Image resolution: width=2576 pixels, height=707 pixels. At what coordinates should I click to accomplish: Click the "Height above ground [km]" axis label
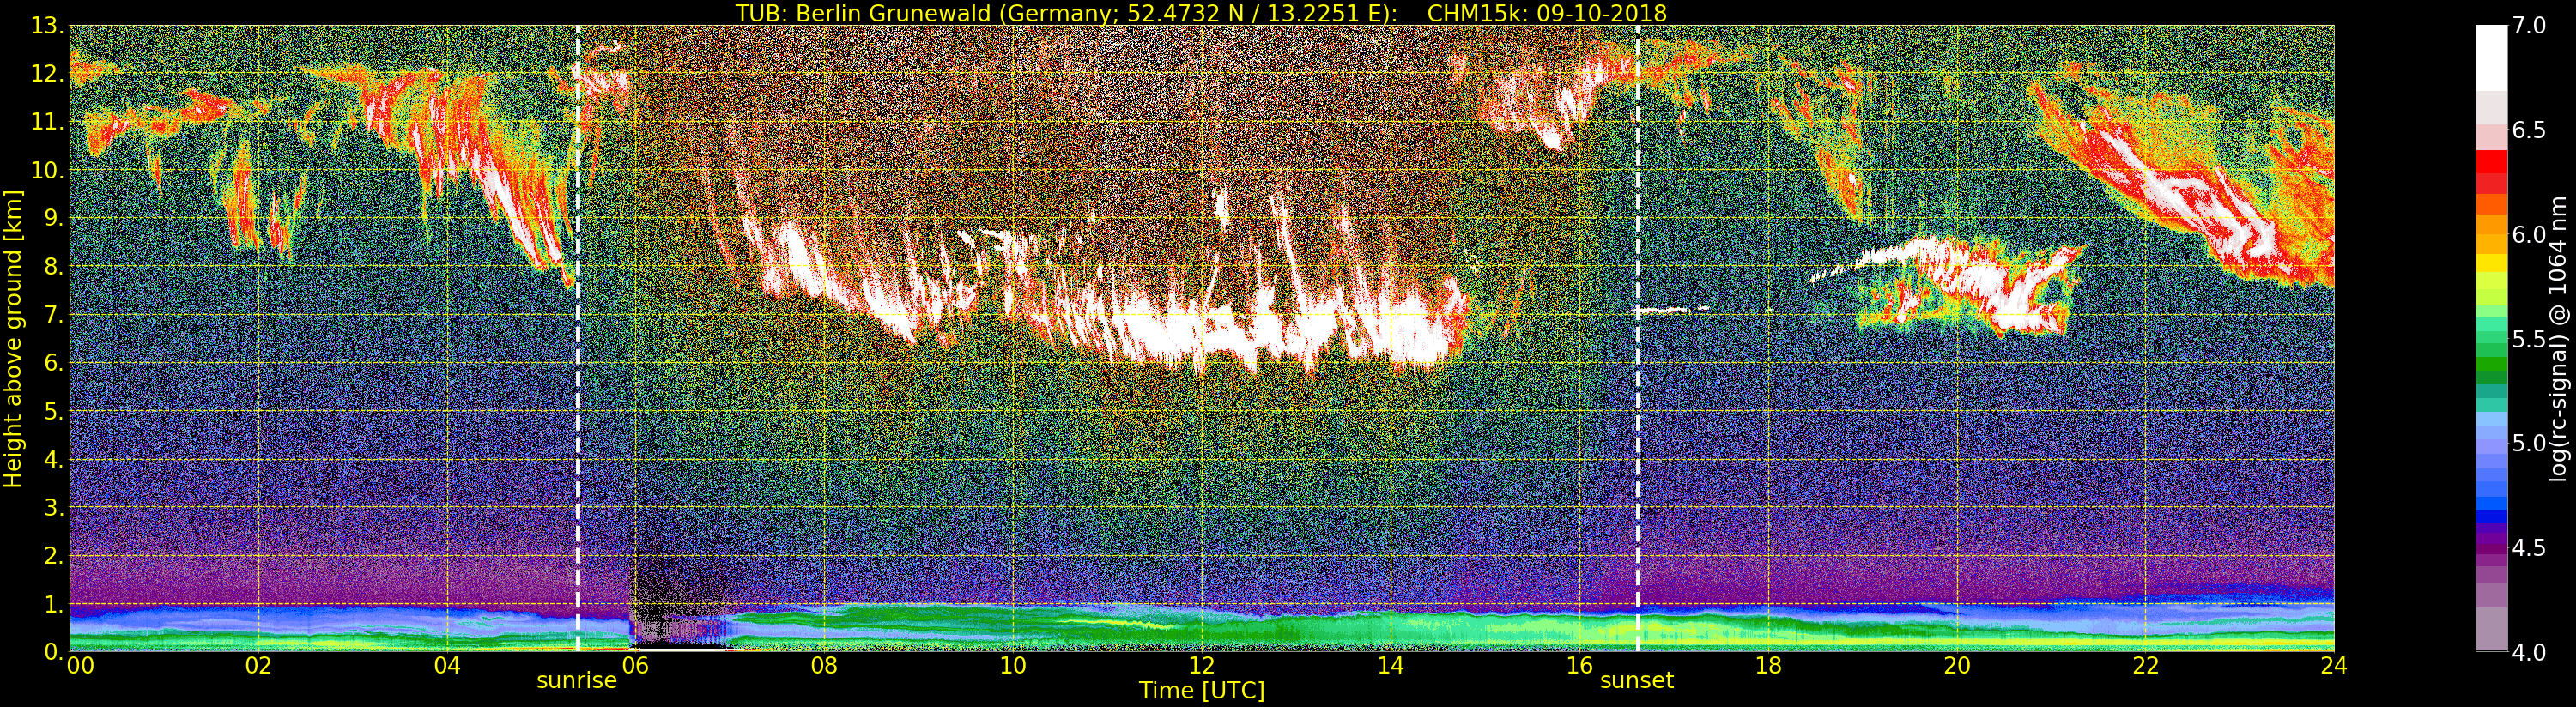click(13, 338)
